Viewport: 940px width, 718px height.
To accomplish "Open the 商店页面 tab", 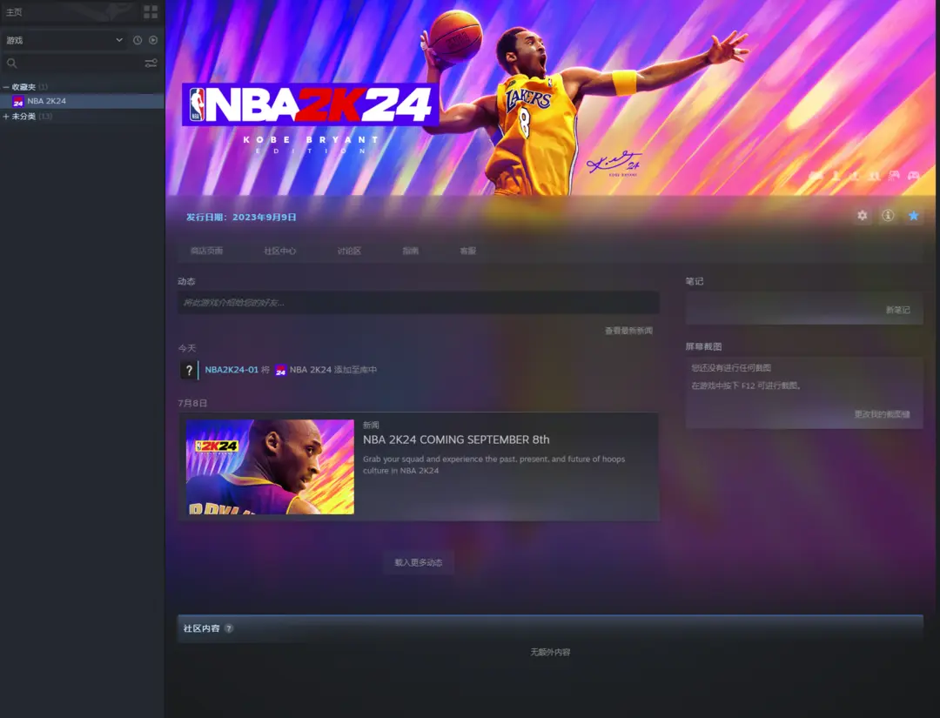I will coord(207,251).
